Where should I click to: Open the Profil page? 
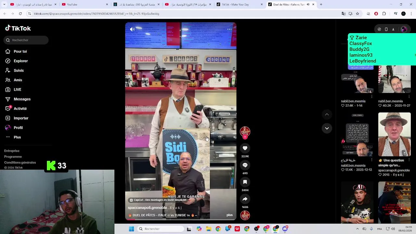[x=14, y=128]
